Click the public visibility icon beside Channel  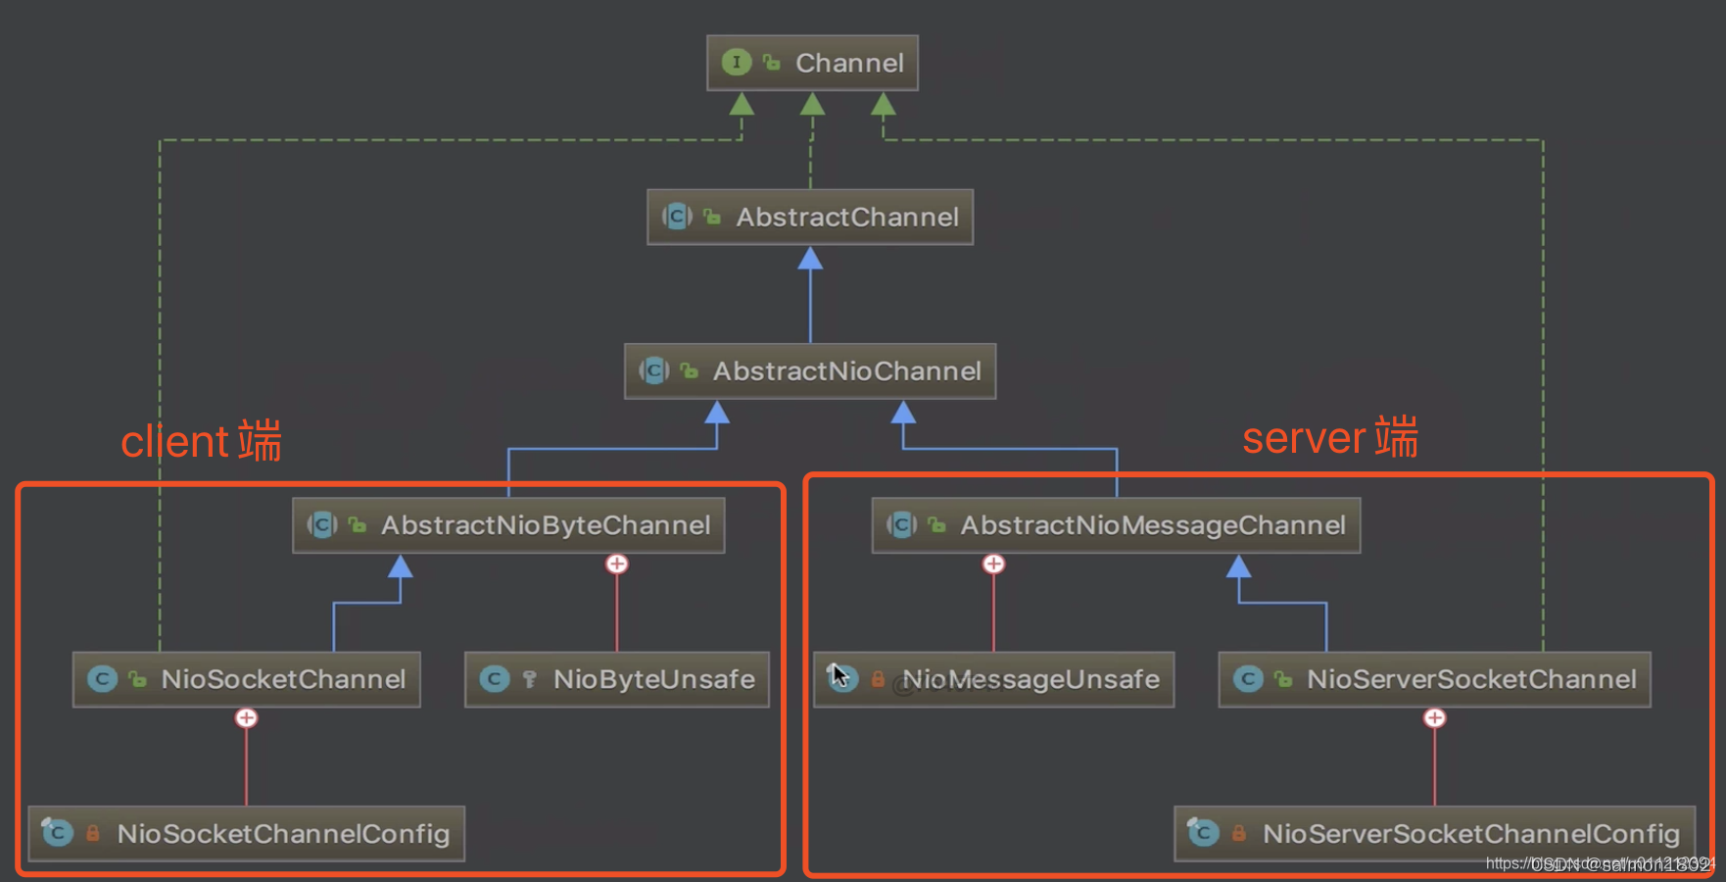point(772,63)
